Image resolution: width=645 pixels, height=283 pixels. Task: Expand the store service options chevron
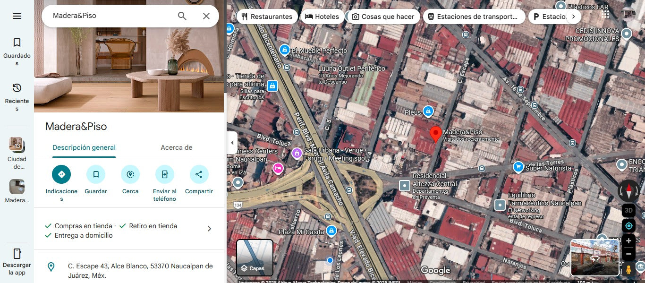tap(209, 229)
